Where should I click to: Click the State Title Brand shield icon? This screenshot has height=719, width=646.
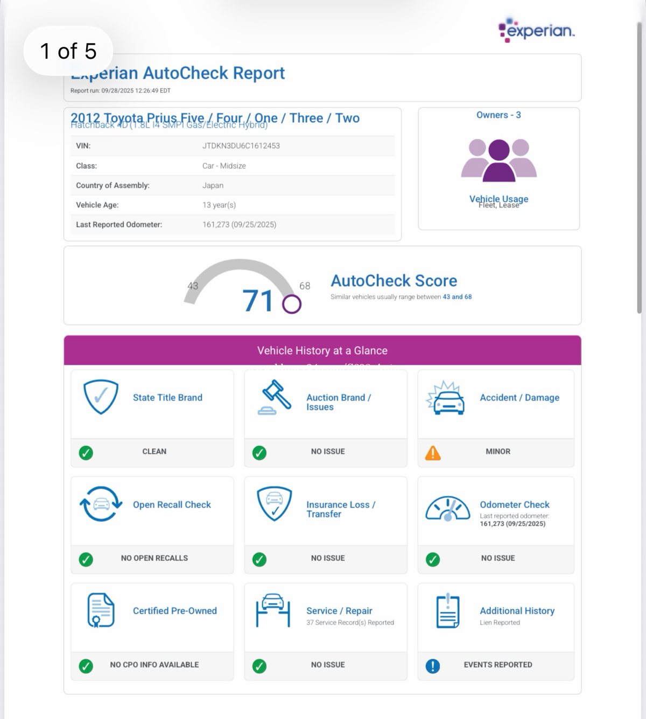[x=101, y=397]
